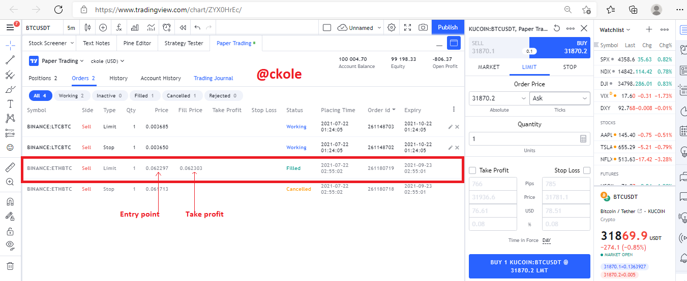Take a chart snapshot with camera icon
Image resolution: width=687 pixels, height=281 pixels.
tap(423, 27)
